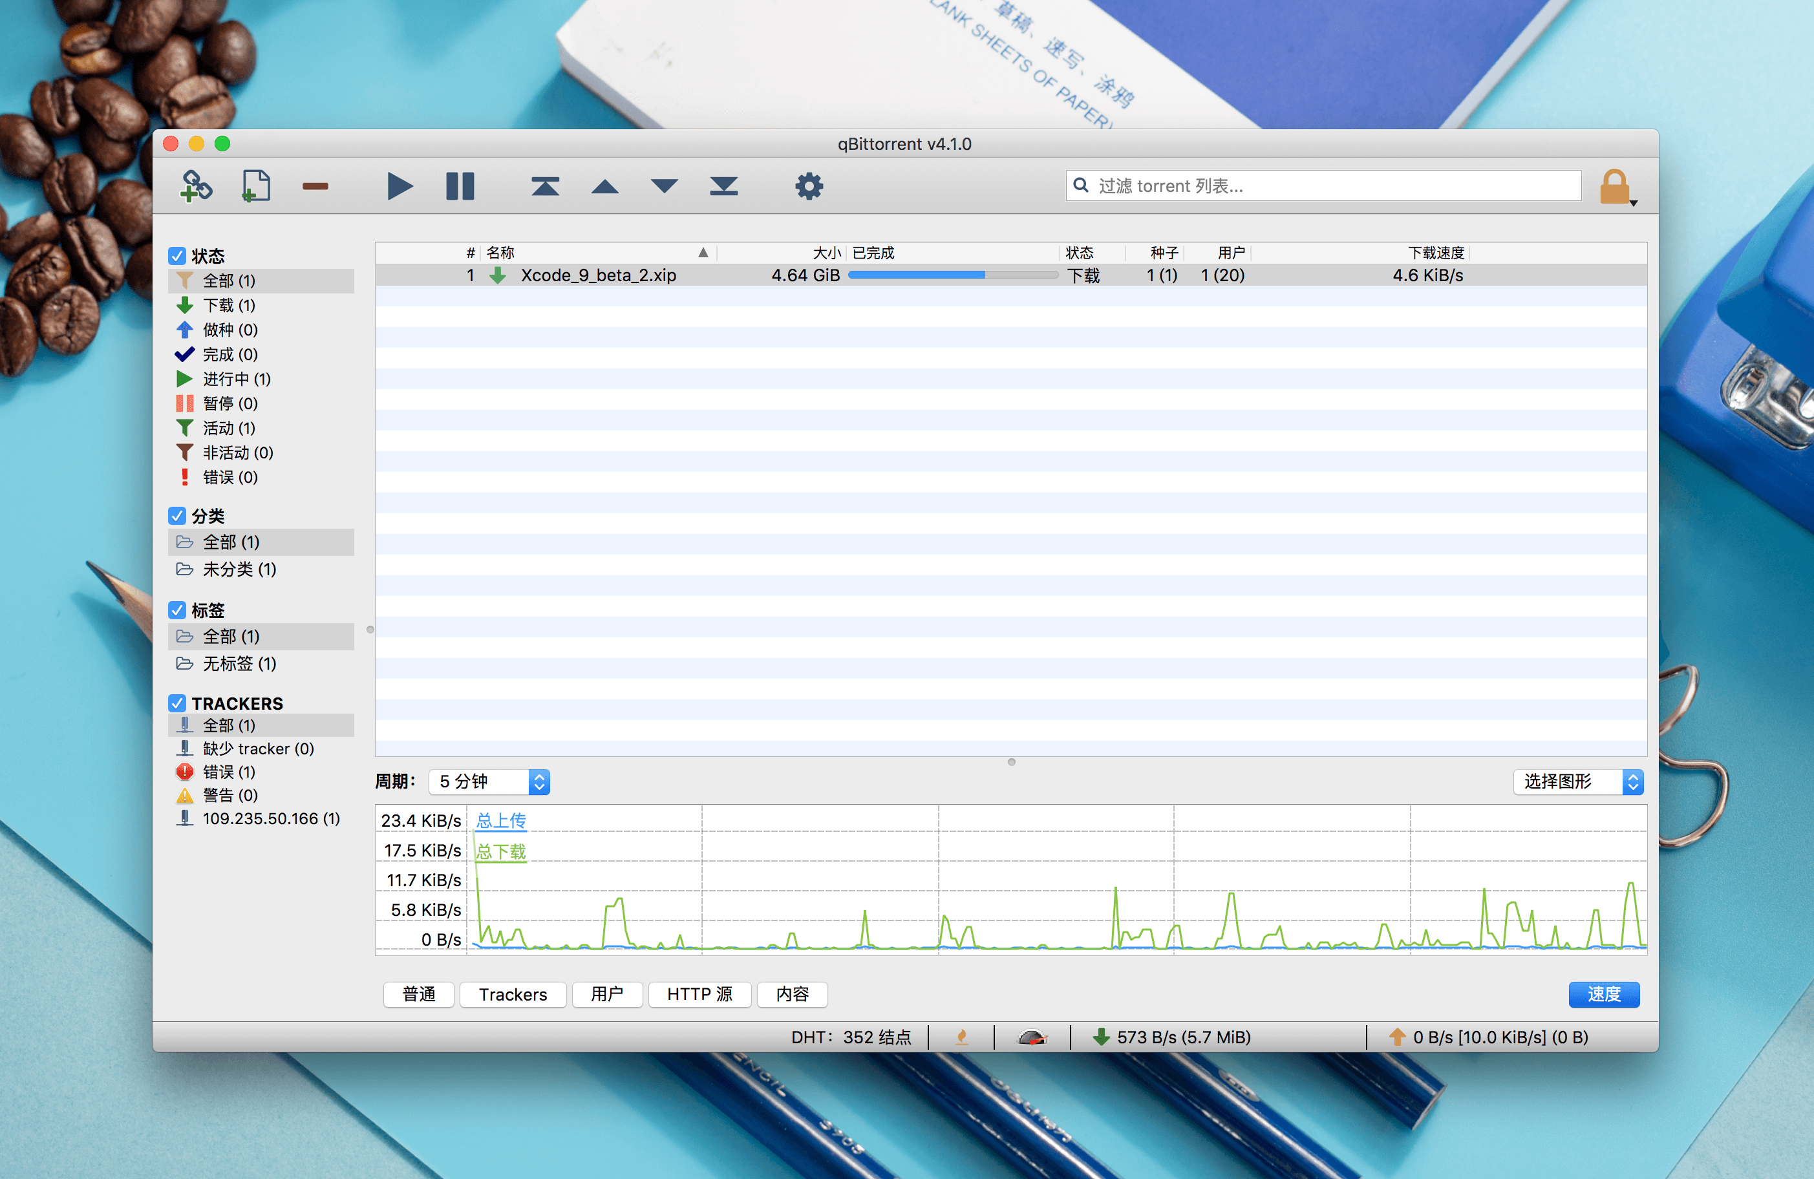Sort by the 大小 column header

pyautogui.click(x=781, y=252)
